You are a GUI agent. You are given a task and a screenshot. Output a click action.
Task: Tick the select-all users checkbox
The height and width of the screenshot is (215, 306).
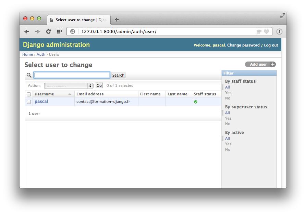click(29, 94)
